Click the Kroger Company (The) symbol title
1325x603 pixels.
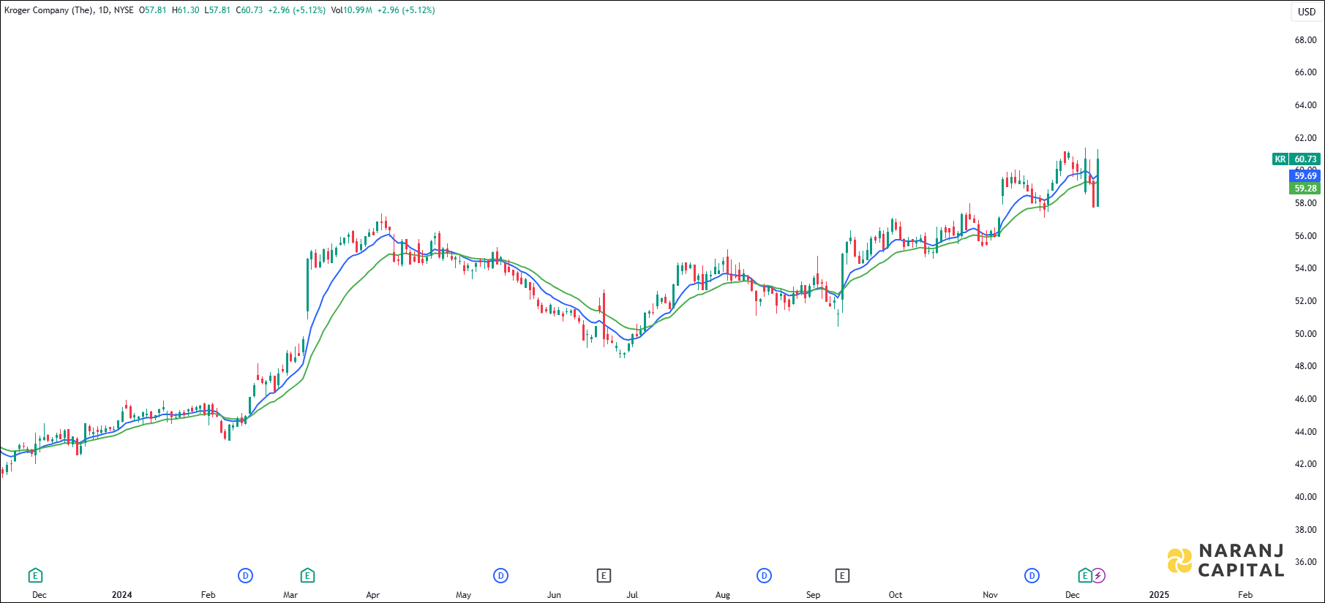(x=48, y=10)
